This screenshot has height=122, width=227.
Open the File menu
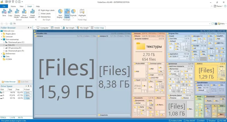[4, 6]
